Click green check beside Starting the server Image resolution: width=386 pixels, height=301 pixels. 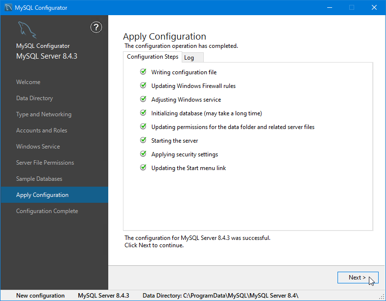[x=143, y=140]
